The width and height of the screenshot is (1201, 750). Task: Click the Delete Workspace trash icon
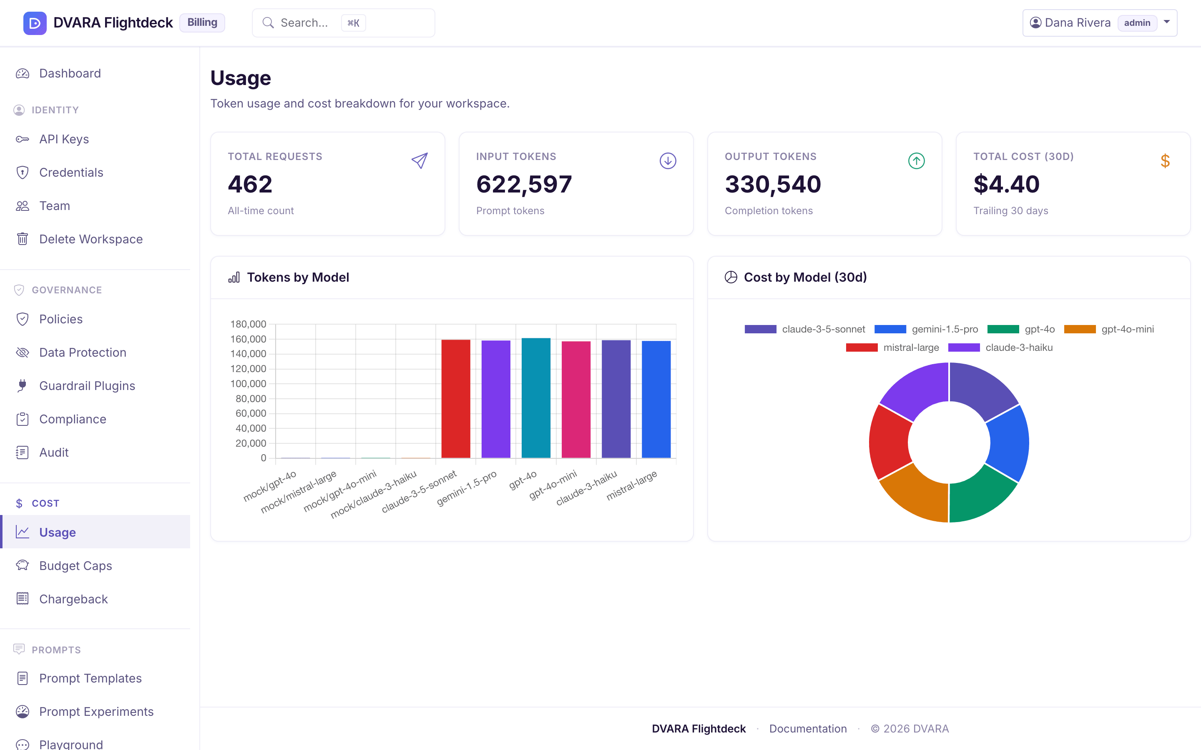point(23,239)
